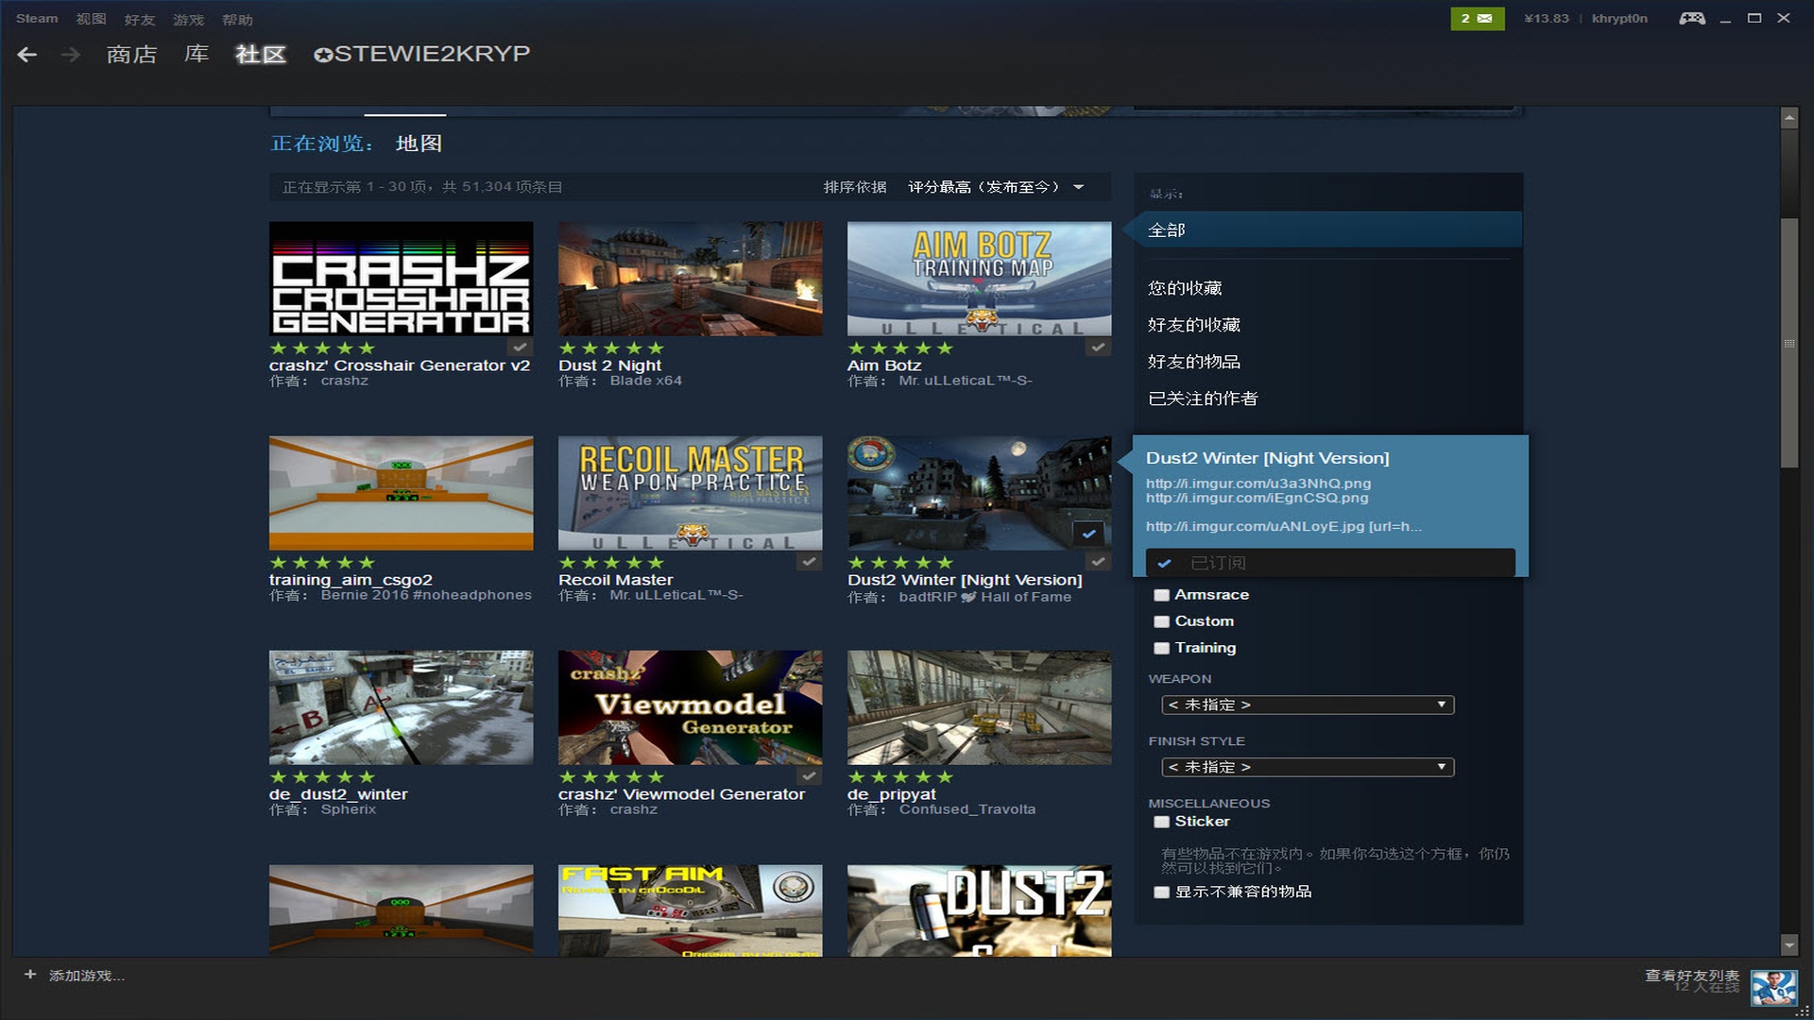Expand the FINISH STYLE dropdown

[1307, 767]
